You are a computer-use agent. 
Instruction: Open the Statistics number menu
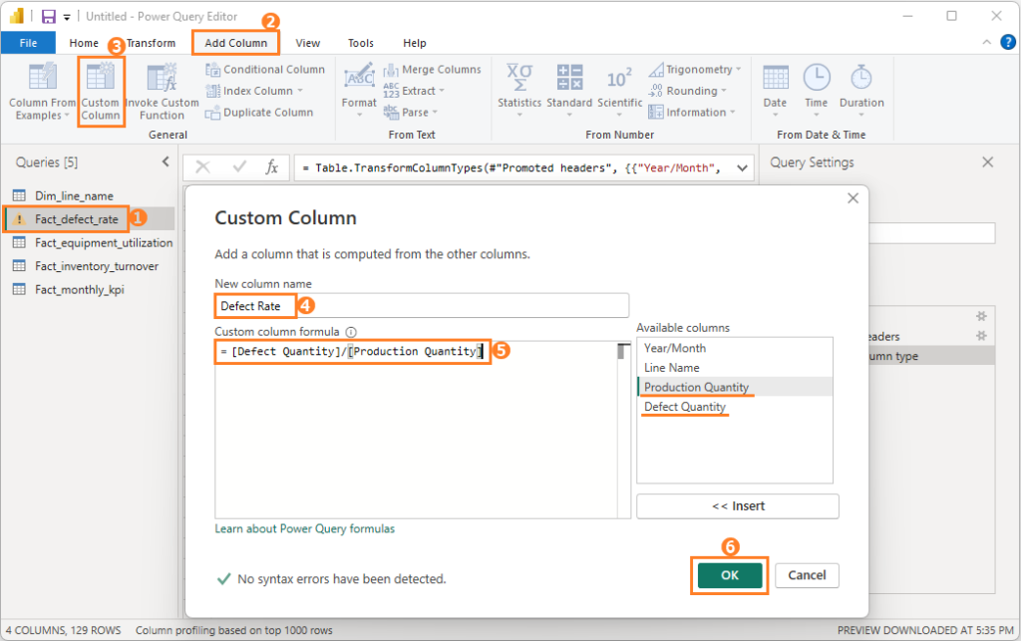tap(519, 91)
